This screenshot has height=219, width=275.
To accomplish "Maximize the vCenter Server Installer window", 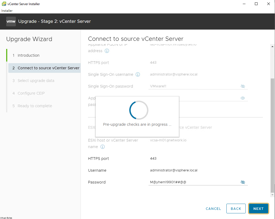I will point(256,4).
